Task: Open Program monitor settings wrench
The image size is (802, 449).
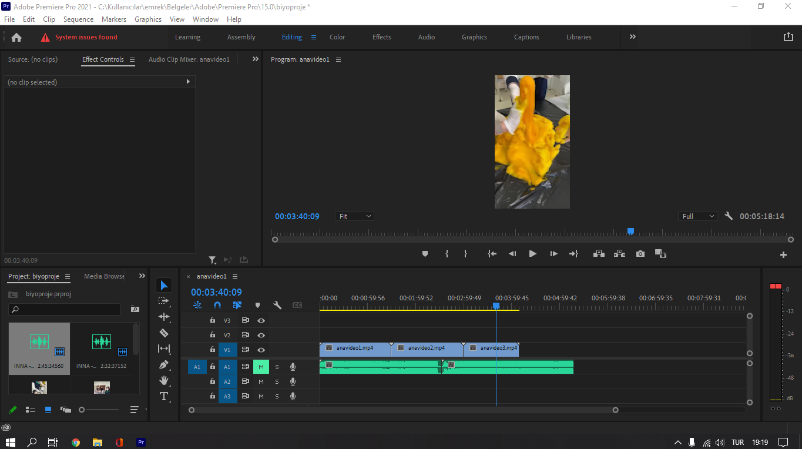Action: (729, 216)
